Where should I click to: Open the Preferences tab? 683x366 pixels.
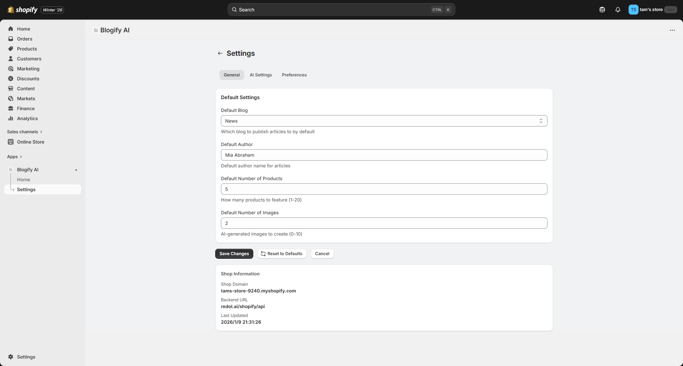[294, 75]
